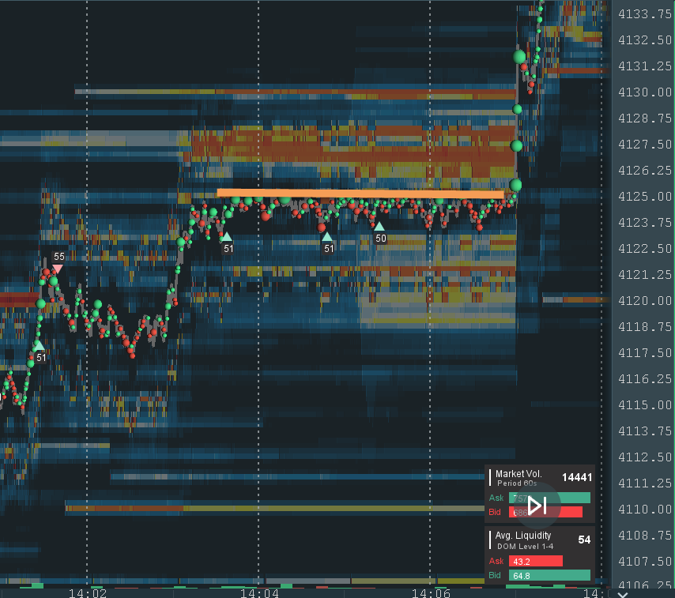
Task: Click the Market Vol. widget title
Action: 519,474
